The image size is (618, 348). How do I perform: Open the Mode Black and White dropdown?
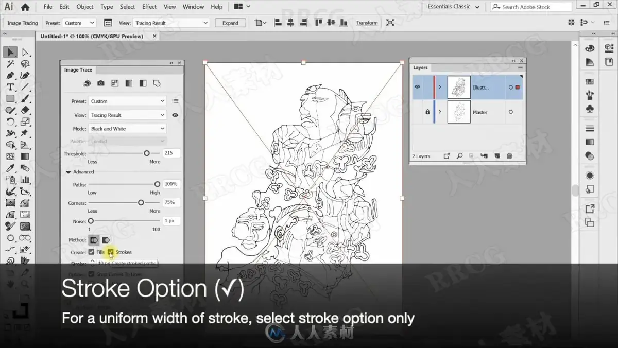[x=127, y=129]
